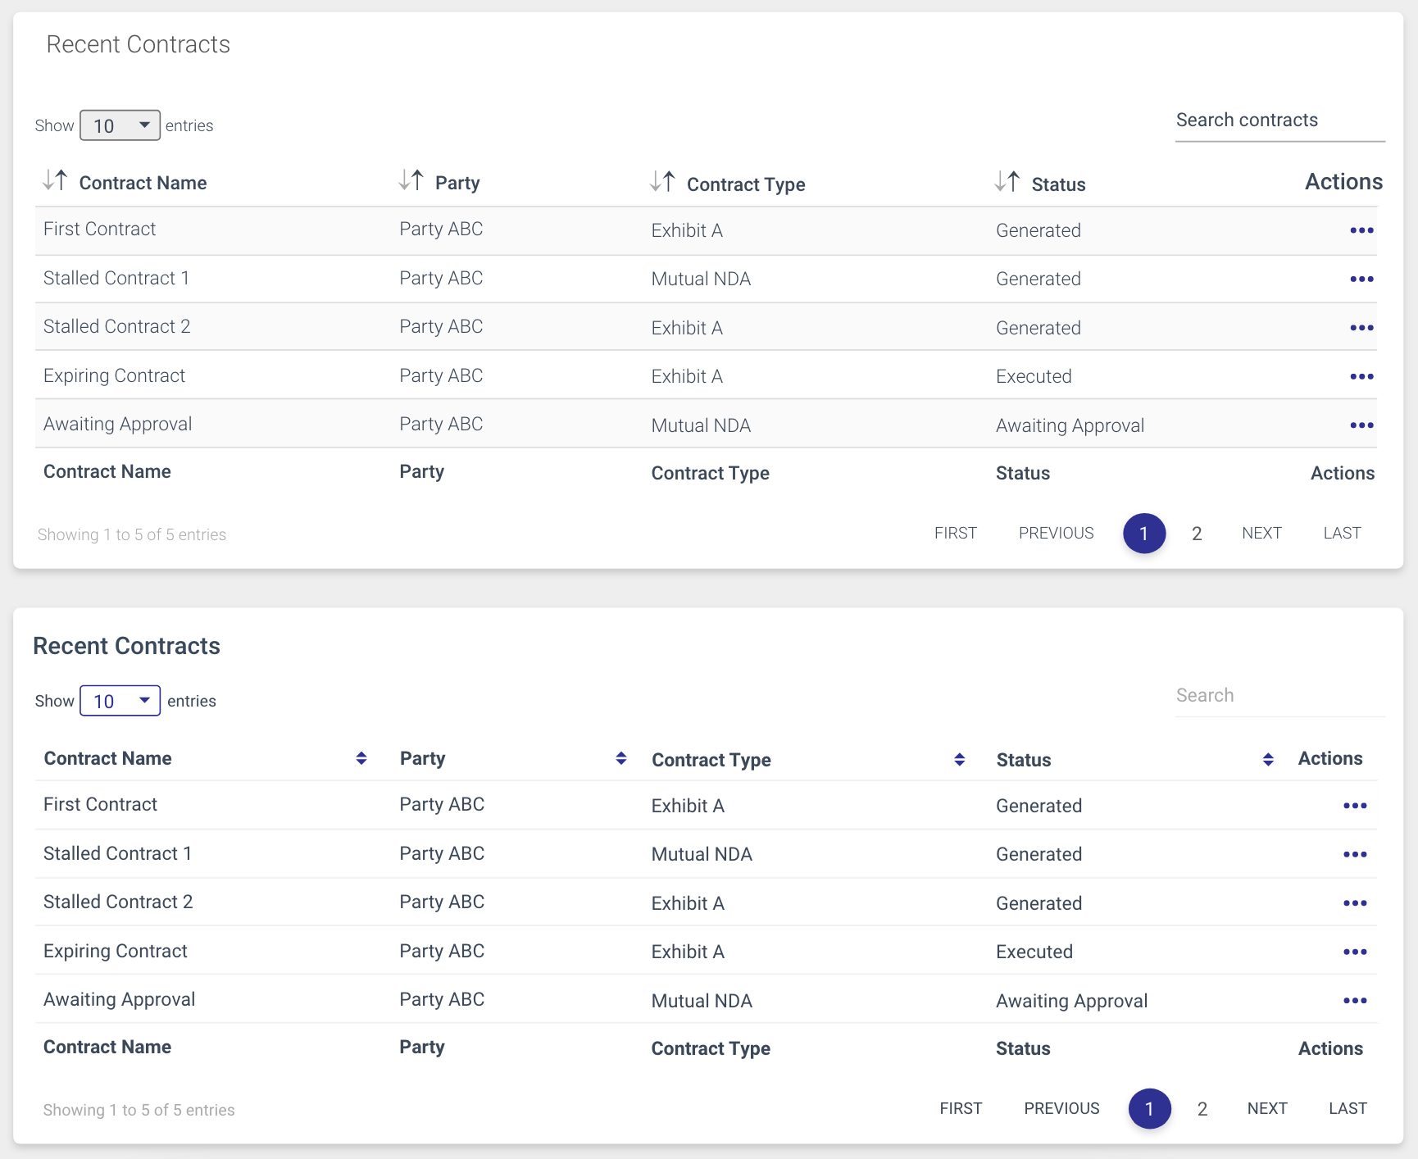This screenshot has height=1159, width=1418.
Task: Click the Search contracts input field
Action: pyautogui.click(x=1279, y=120)
